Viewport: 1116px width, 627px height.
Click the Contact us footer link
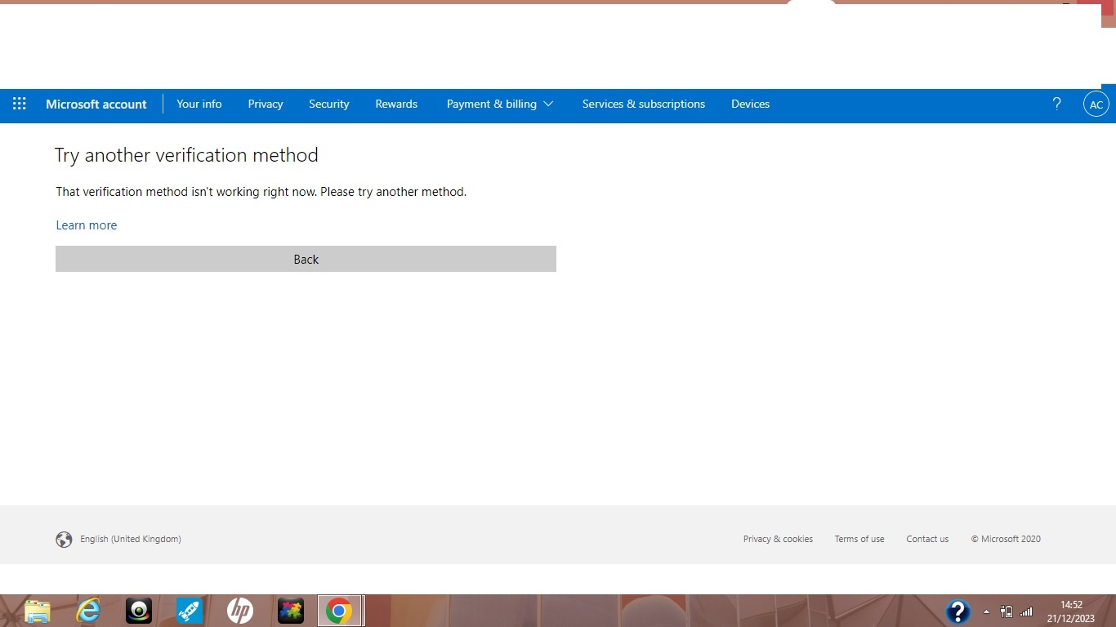pos(927,539)
